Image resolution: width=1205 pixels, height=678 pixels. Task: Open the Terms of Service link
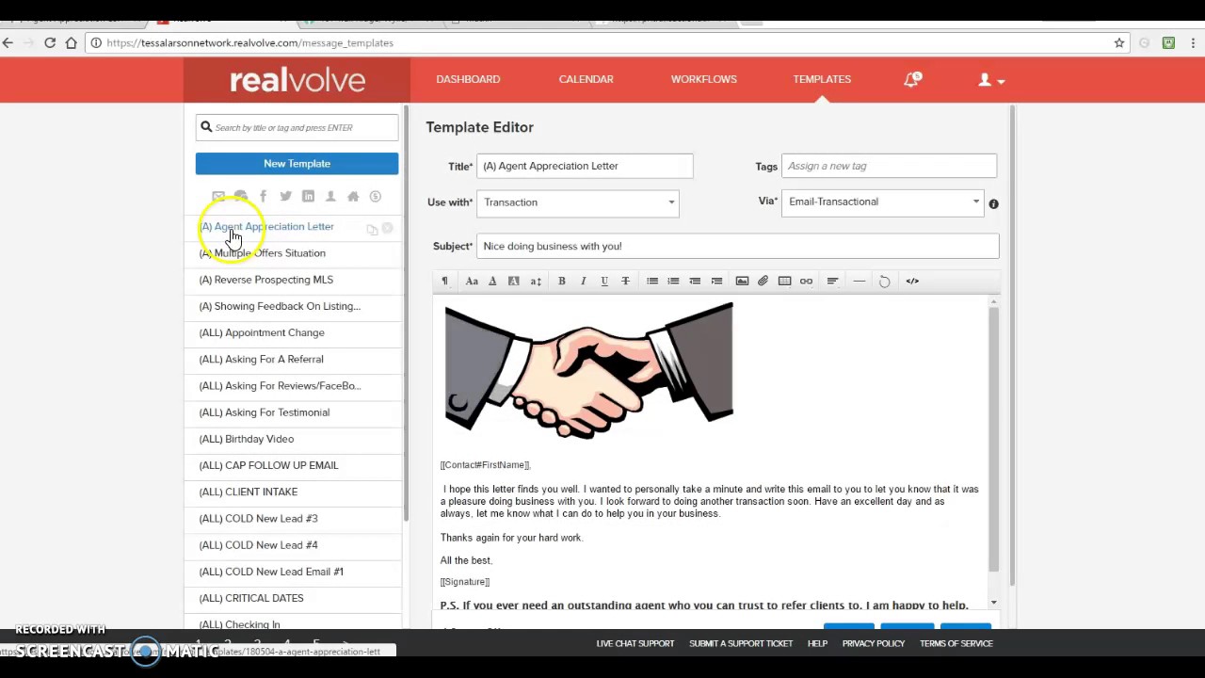956,643
